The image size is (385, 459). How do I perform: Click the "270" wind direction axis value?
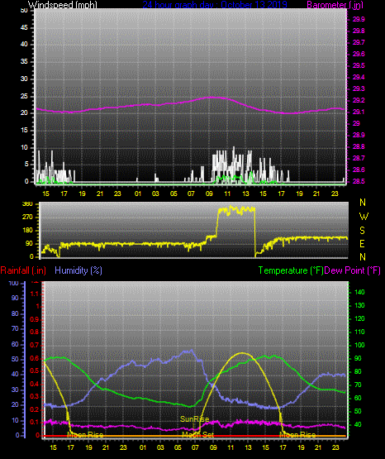click(x=28, y=218)
